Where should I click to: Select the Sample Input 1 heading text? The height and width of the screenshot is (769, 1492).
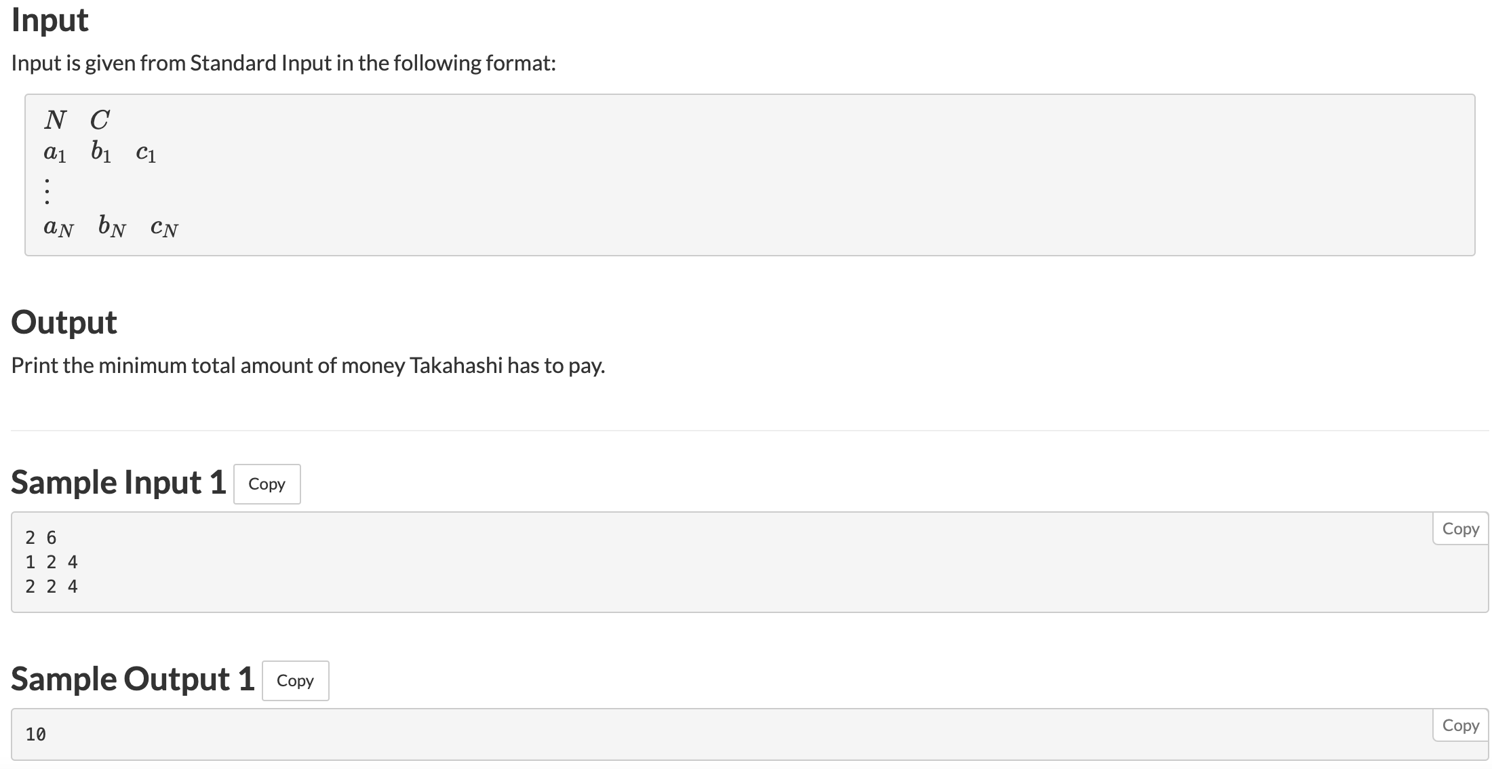tap(119, 483)
